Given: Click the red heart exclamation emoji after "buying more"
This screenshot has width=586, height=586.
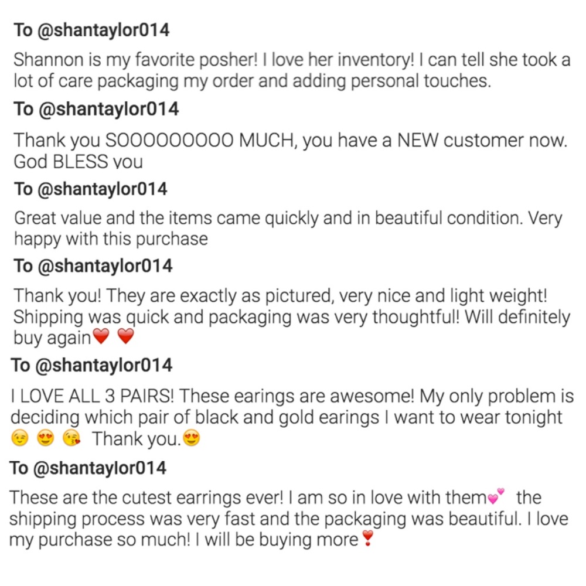Looking at the screenshot, I should coord(367,539).
